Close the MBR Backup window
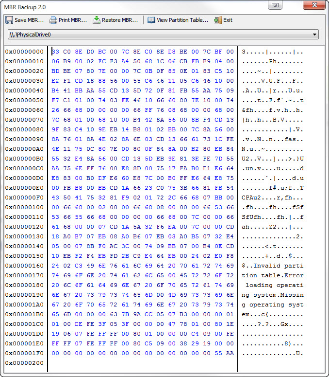 (314, 5)
